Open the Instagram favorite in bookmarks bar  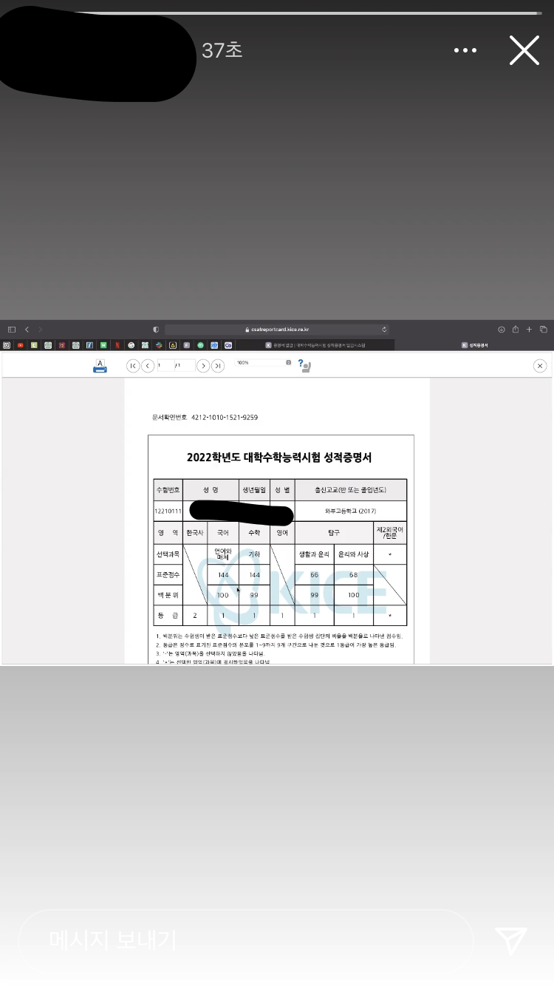[x=7, y=345]
